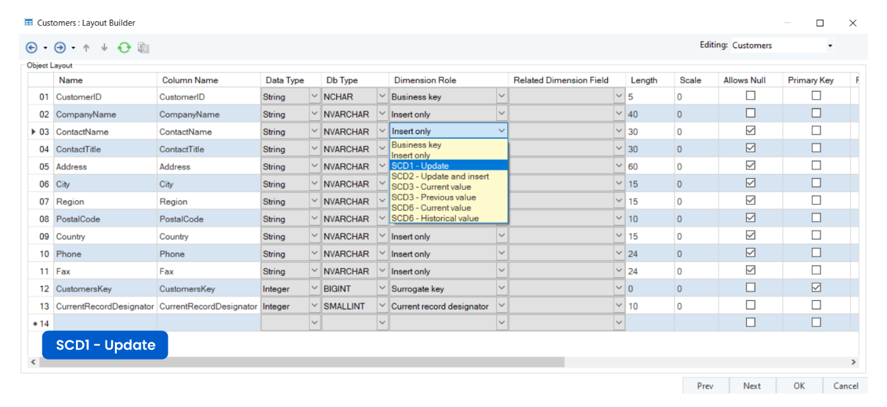Check Allows Null for CustomerID row

click(x=750, y=96)
